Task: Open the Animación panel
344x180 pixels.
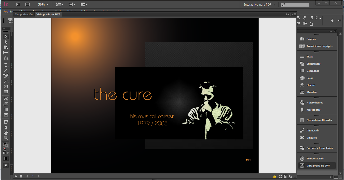Action: (x=313, y=131)
